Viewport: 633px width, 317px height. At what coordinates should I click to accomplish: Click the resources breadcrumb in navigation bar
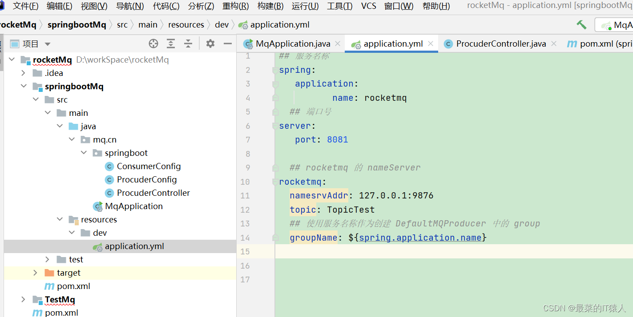click(186, 25)
